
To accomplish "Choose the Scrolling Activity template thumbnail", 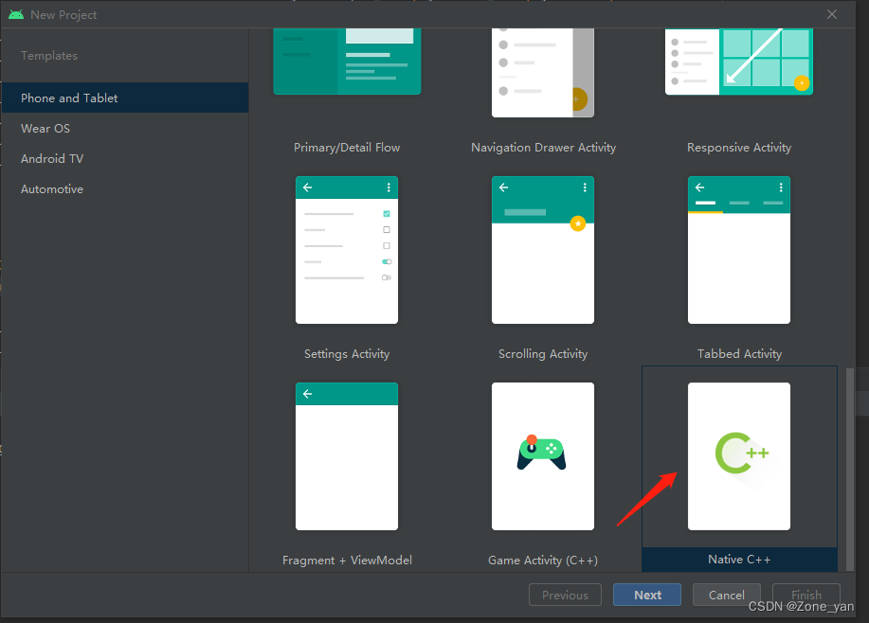I will [543, 250].
